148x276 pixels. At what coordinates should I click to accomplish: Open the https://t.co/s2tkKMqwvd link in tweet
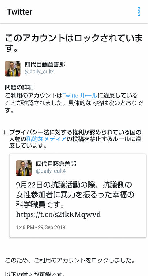click(58, 214)
